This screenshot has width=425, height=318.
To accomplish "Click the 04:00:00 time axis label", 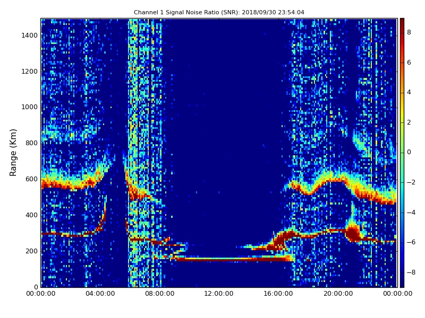I will pos(100,294).
